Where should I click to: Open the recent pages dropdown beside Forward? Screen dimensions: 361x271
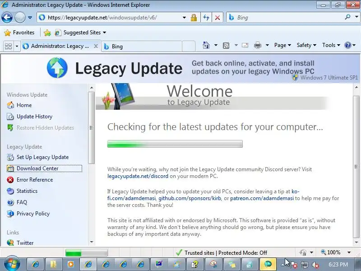(30, 18)
